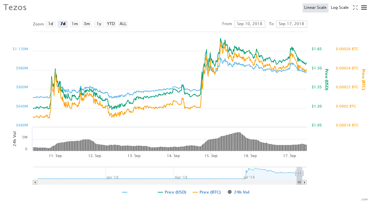Click the $480M market cap label
This screenshot has height=202, width=371.
[x=22, y=125]
